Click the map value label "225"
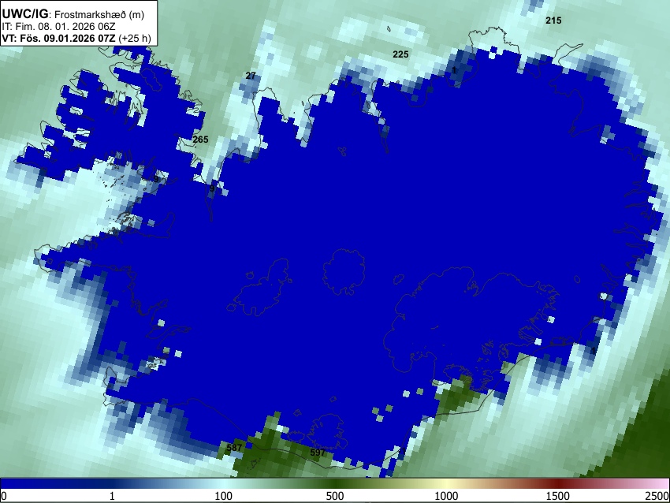Screen dimensions: 670x503 400,54
